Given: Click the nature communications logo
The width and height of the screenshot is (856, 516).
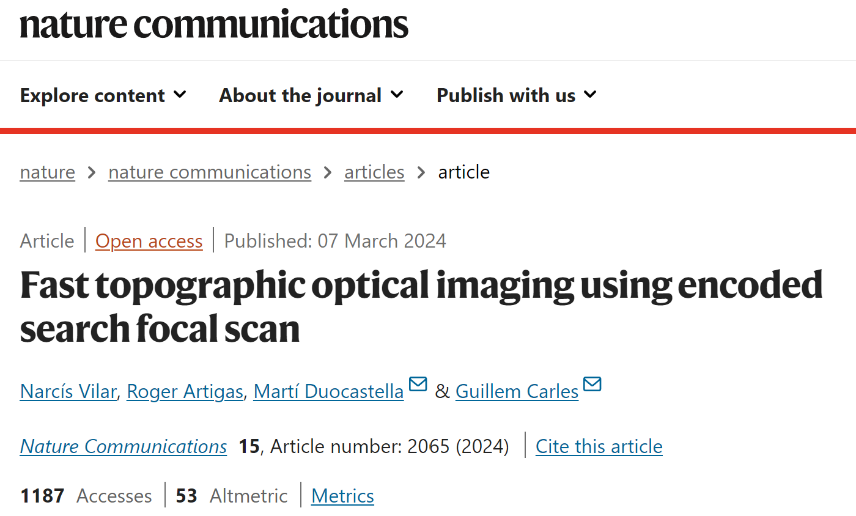Looking at the screenshot, I should (214, 24).
